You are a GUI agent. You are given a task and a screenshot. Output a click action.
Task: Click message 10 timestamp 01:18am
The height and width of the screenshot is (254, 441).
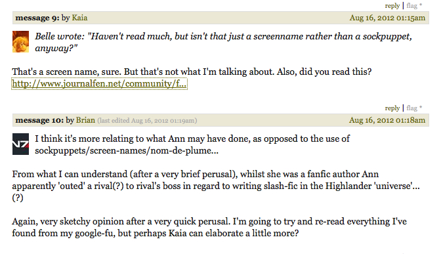click(387, 120)
